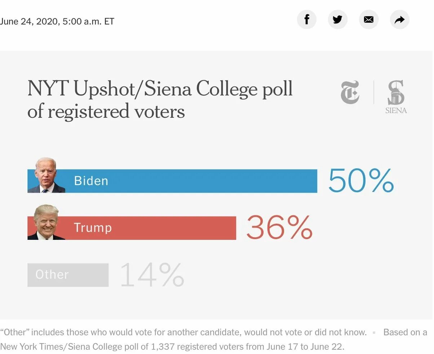Click the Trump candidate photo
Screen dimensions: 434x354
(46, 223)
